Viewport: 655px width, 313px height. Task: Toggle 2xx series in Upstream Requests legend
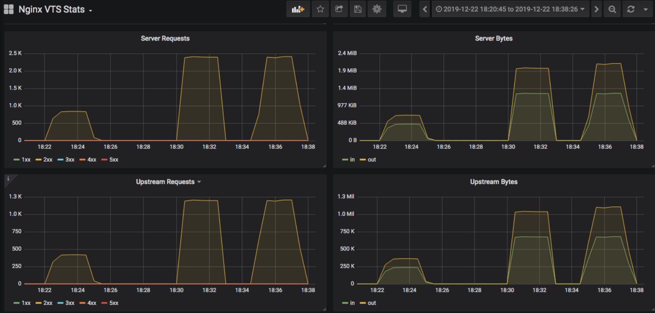(44, 303)
